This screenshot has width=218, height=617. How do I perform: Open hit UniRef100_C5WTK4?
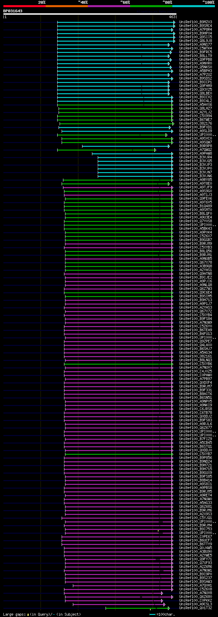pos(196,48)
